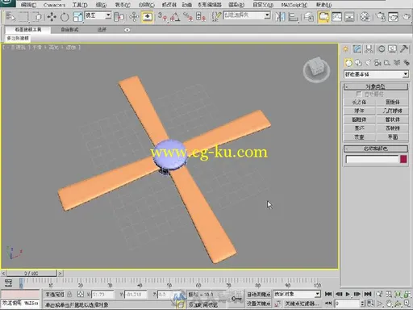Open the named selection sets dropdown
This screenshot has height=310, width=413.
pos(247,15)
